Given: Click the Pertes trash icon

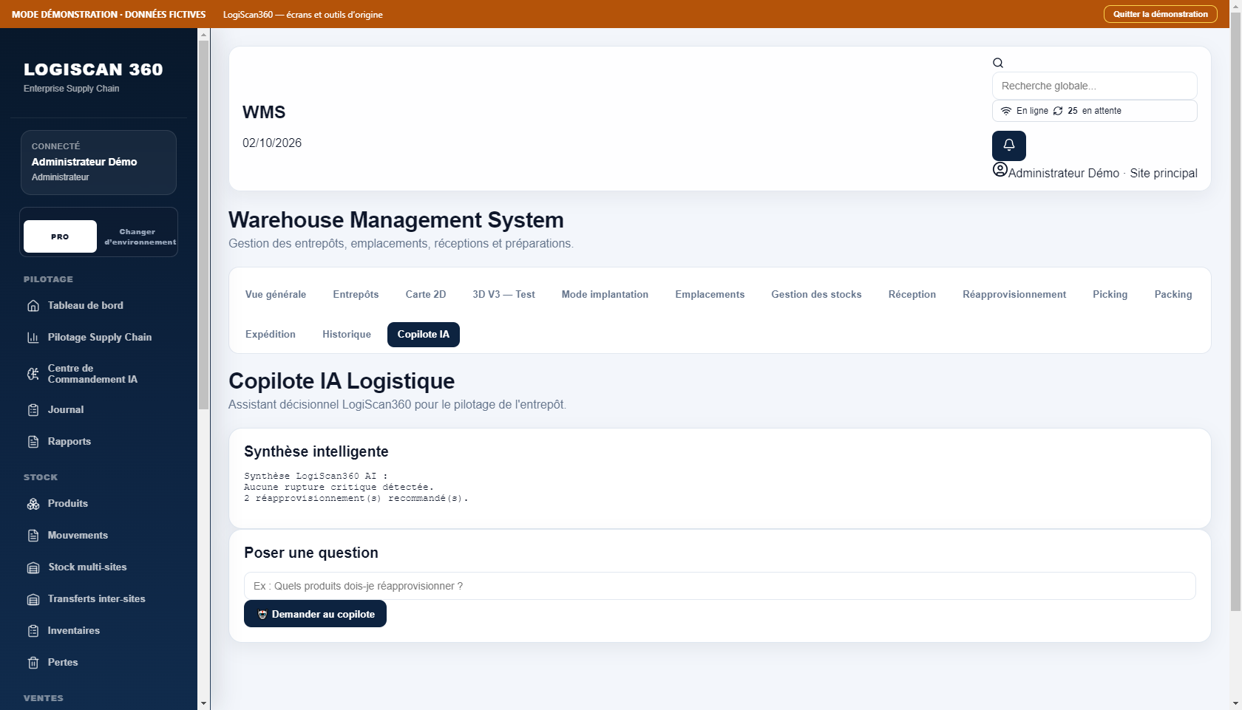Looking at the screenshot, I should point(33,663).
